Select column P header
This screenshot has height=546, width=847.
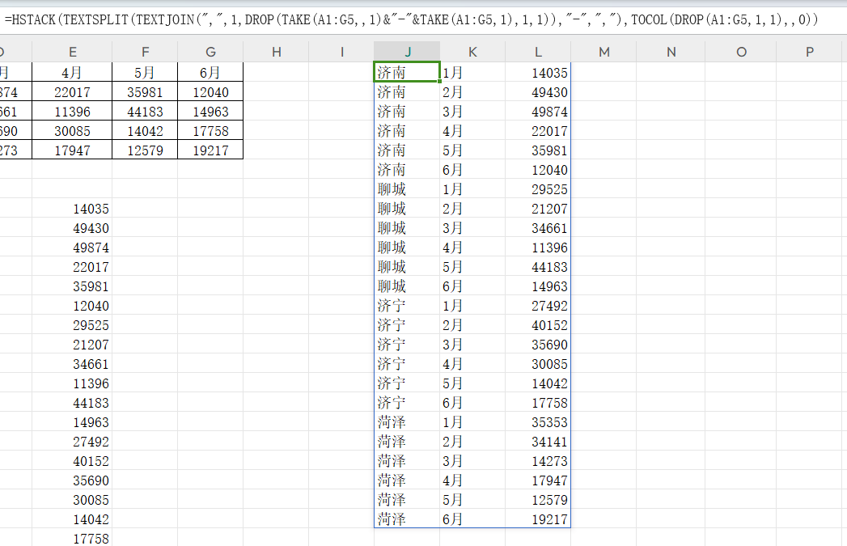(x=809, y=52)
